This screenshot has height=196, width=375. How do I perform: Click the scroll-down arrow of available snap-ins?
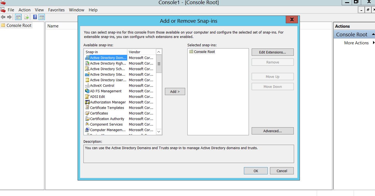(x=159, y=131)
